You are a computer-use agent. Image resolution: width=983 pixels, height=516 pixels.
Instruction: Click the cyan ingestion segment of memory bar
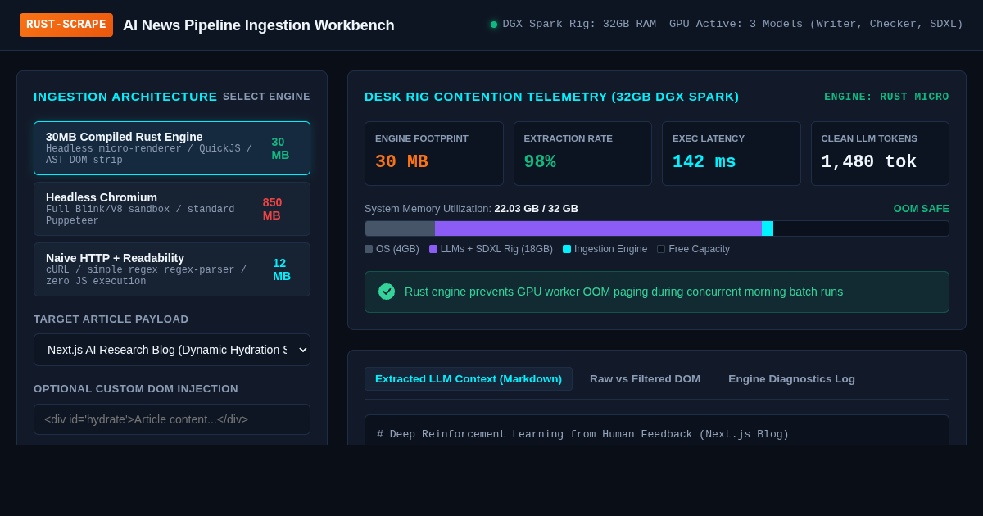point(768,229)
